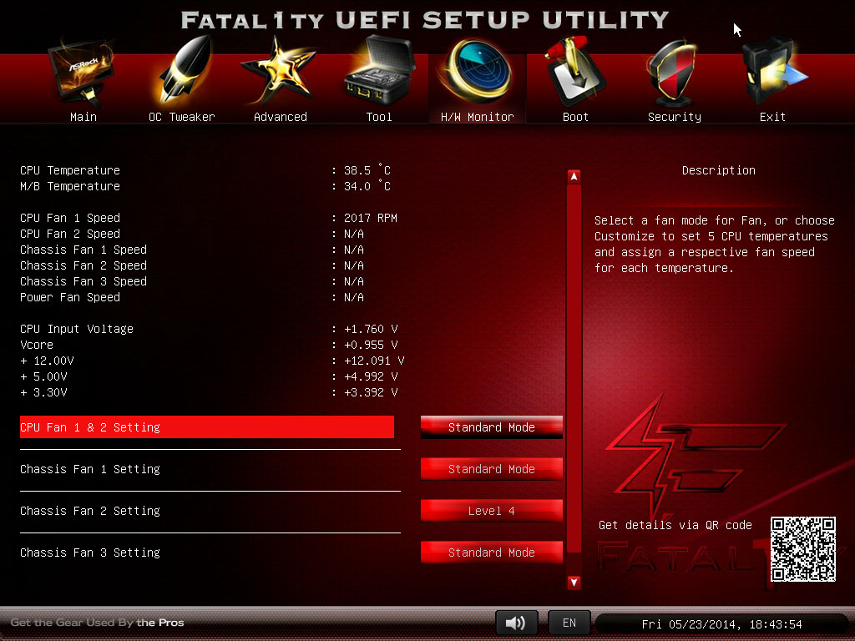Screen dimensions: 855x641
Task: Click the +12.091 V value
Action: click(x=374, y=361)
